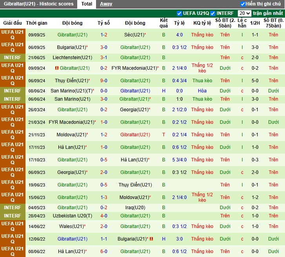Uncheck the INTERF competition checkbox
This screenshot has width=285, height=257.
pyautogui.click(x=212, y=13)
